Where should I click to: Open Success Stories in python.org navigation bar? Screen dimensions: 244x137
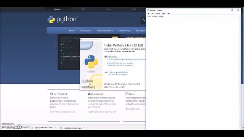(141, 30)
